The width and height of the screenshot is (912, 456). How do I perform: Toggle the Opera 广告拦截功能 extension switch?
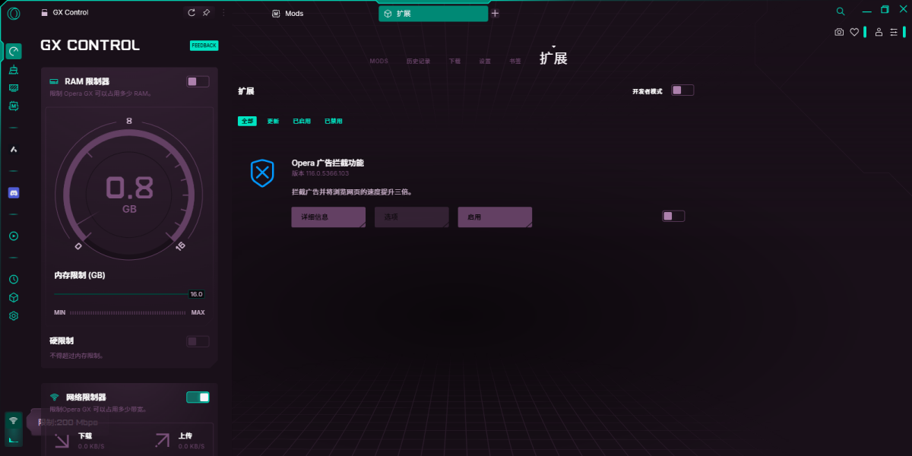673,216
